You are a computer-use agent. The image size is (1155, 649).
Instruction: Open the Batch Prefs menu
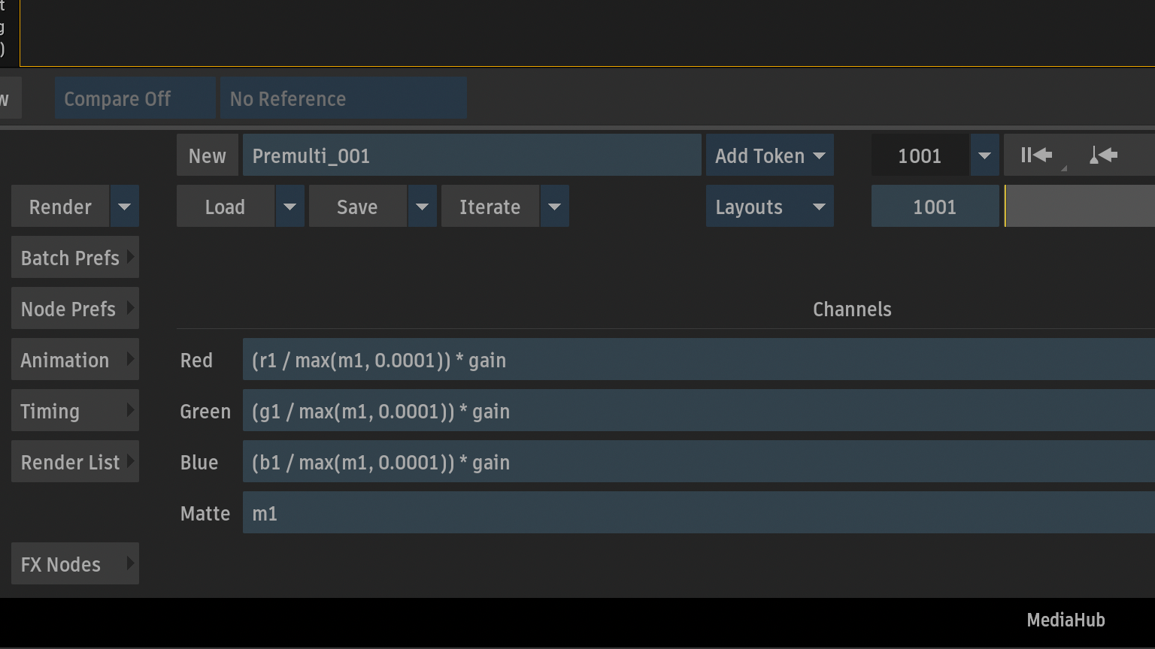(75, 258)
